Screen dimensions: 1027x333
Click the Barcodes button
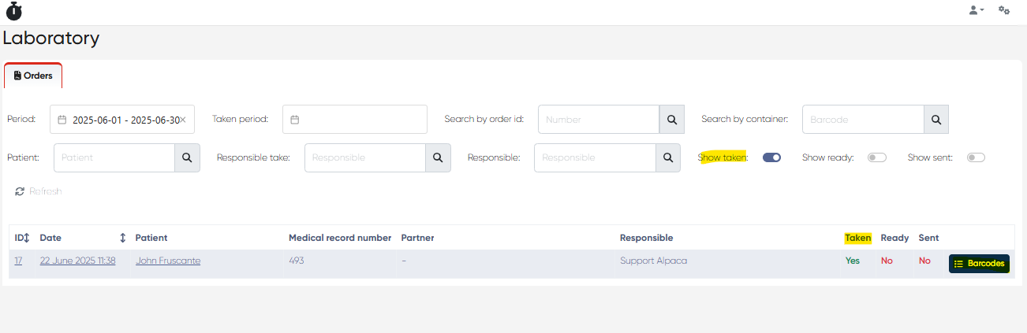(979, 264)
